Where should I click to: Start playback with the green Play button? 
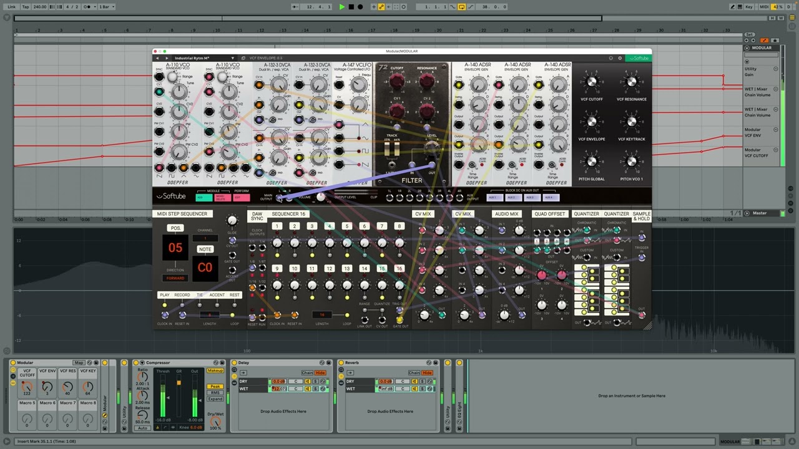coord(342,7)
